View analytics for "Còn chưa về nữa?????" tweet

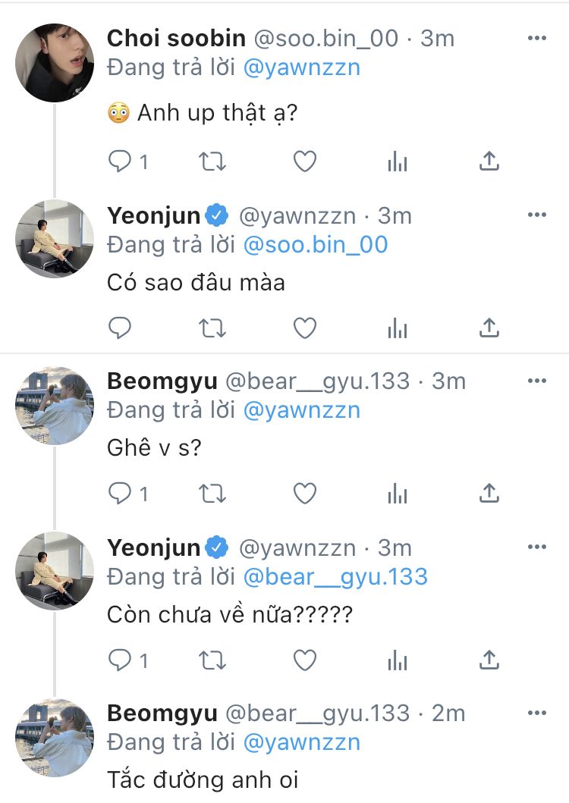[398, 660]
